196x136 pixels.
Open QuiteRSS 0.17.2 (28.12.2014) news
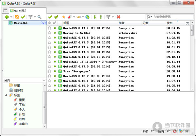(x=87, y=57)
